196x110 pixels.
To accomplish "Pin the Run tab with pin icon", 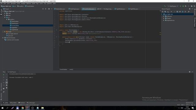I will [4, 92].
